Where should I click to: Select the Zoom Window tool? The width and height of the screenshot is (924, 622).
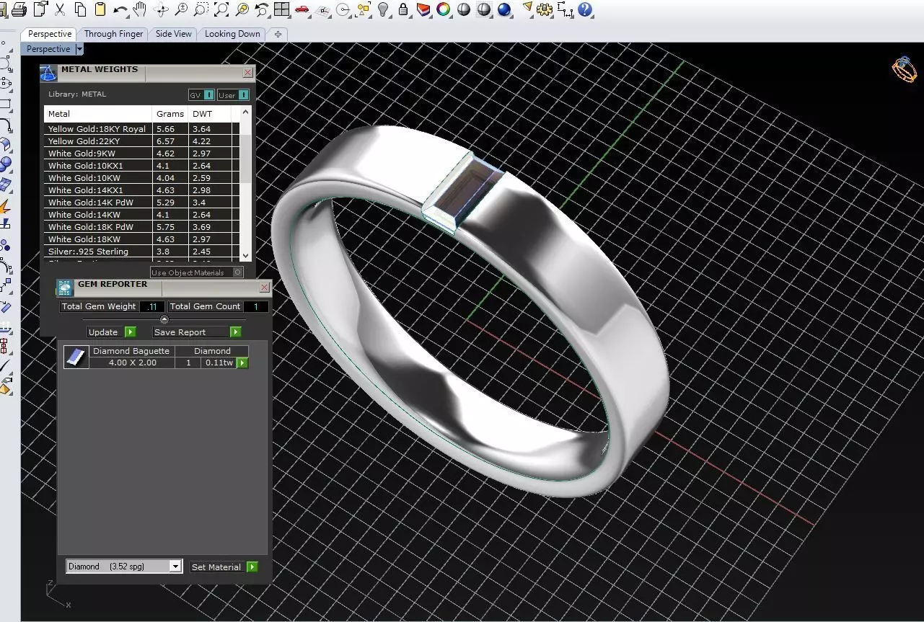[201, 9]
